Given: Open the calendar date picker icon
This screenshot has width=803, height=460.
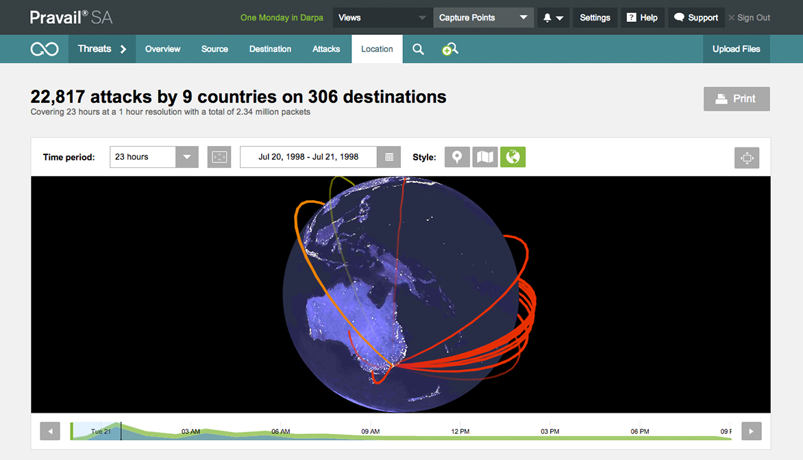Looking at the screenshot, I should pyautogui.click(x=389, y=157).
